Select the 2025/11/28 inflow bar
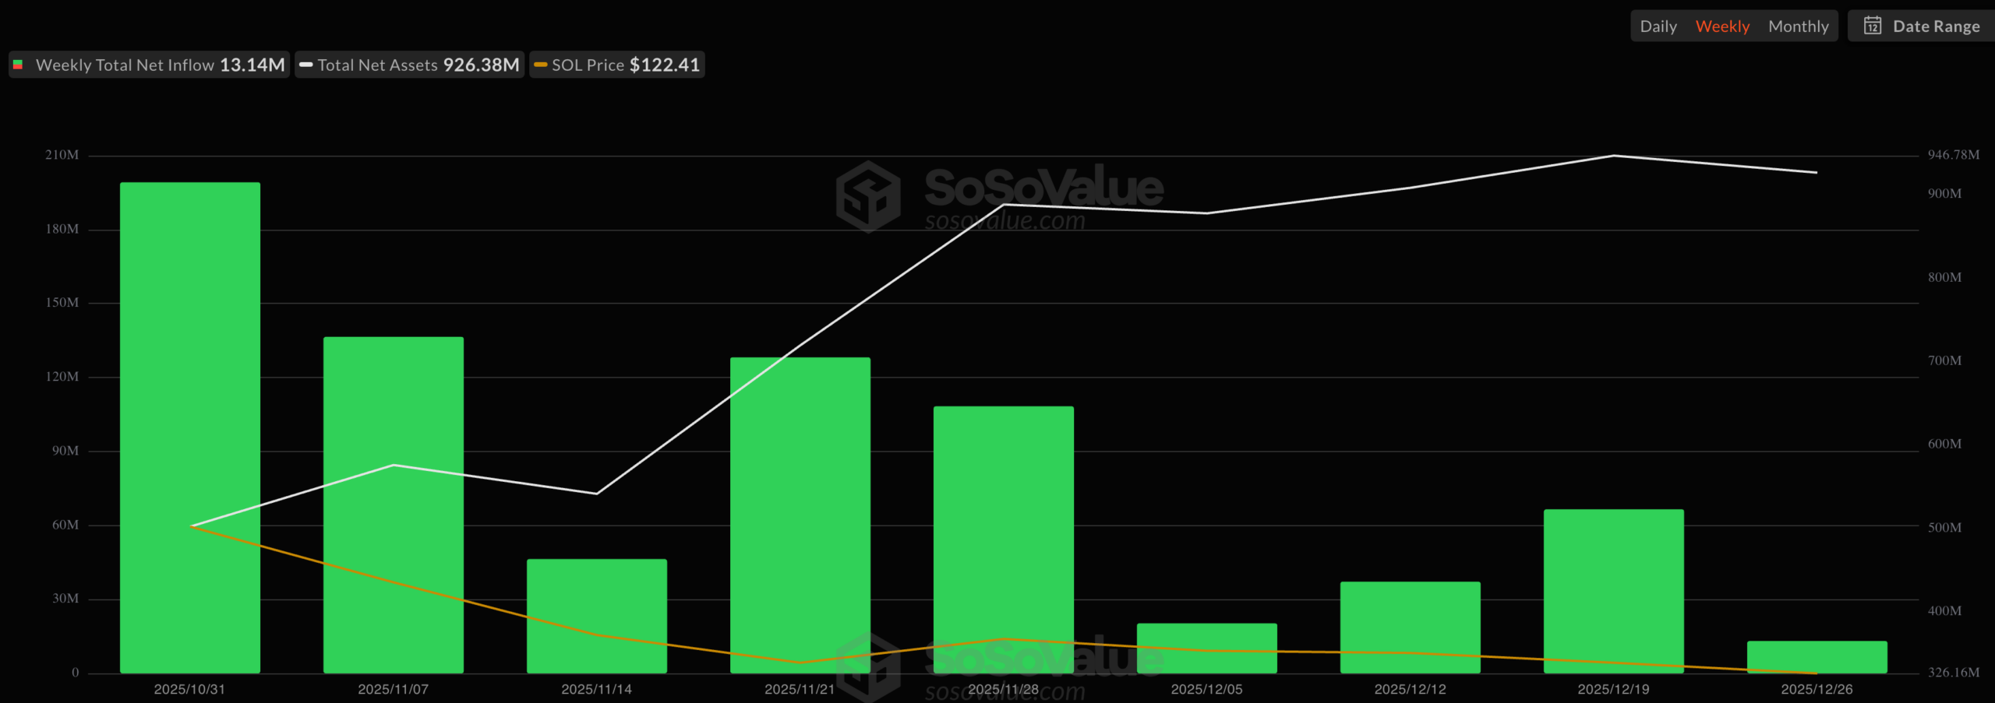This screenshot has height=703, width=1995. click(1004, 540)
